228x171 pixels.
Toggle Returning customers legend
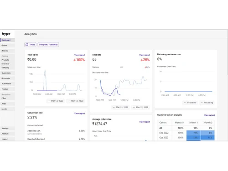point(207,103)
